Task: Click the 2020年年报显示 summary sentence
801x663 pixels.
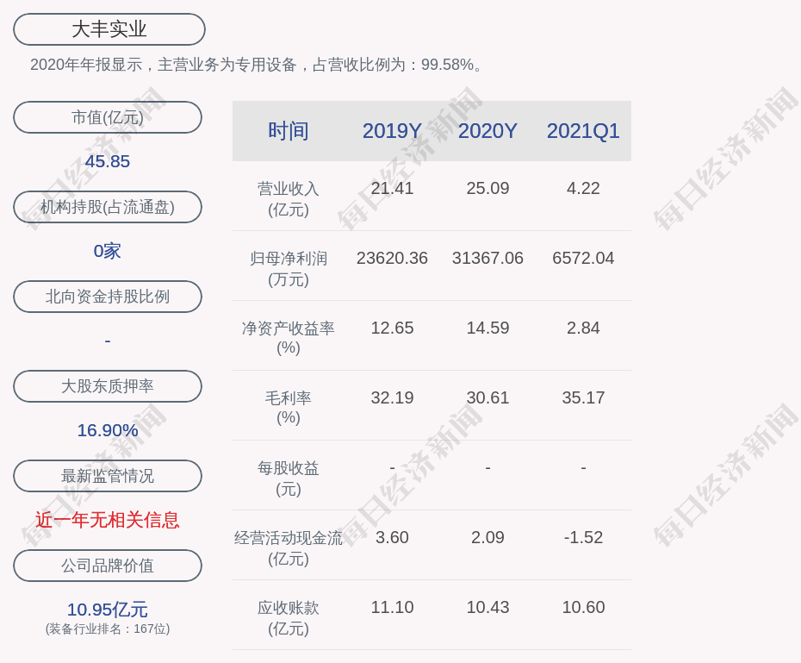Action: coord(257,65)
